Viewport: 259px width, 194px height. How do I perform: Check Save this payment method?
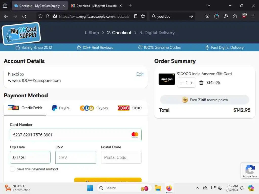pos(12,169)
